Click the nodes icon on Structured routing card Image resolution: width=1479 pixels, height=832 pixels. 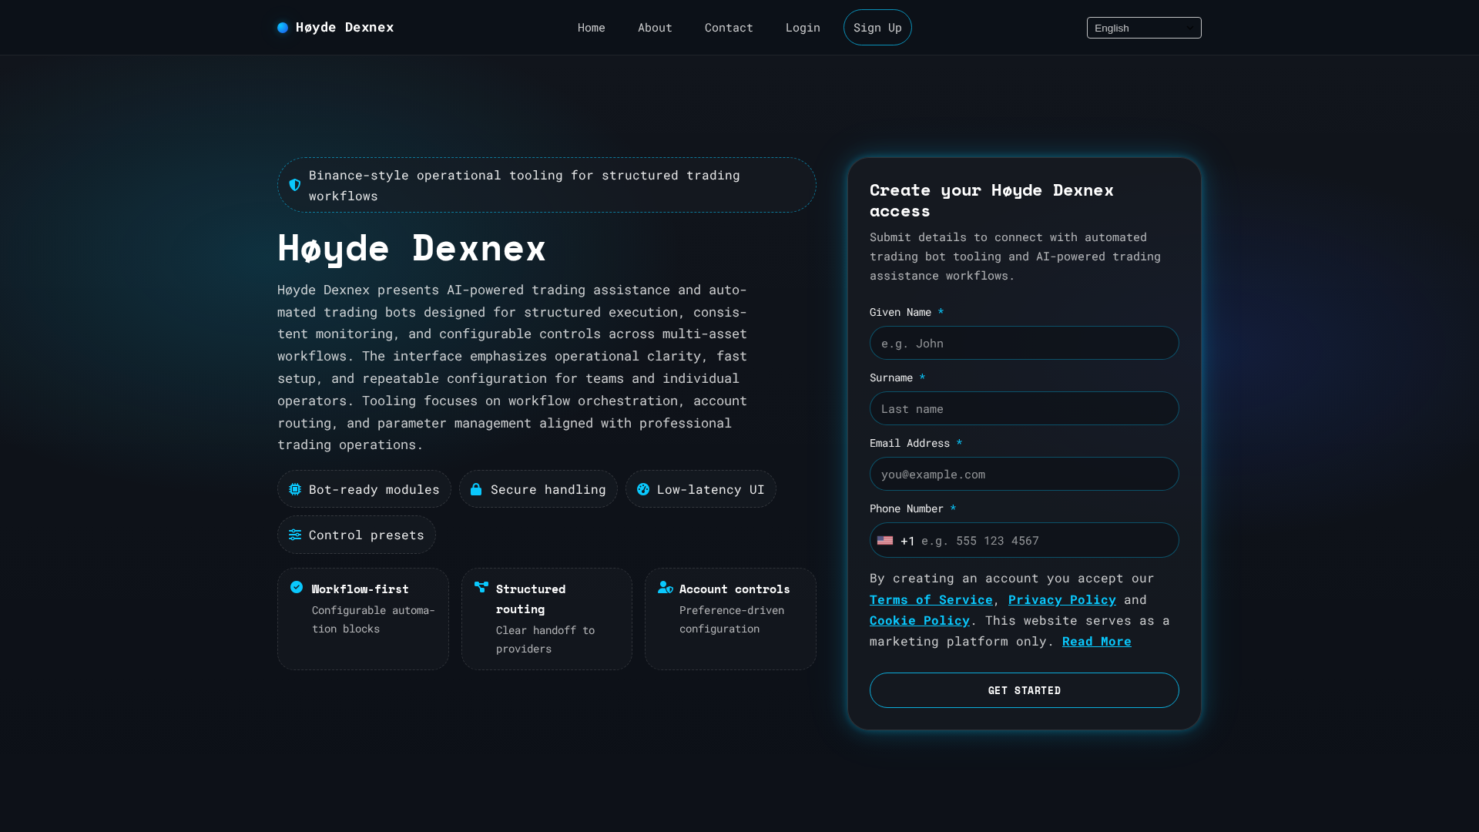pyautogui.click(x=481, y=587)
